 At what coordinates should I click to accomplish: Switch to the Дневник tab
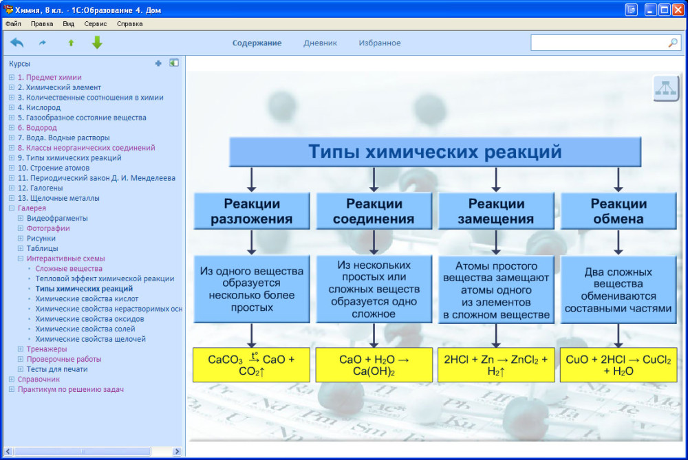pyautogui.click(x=320, y=43)
